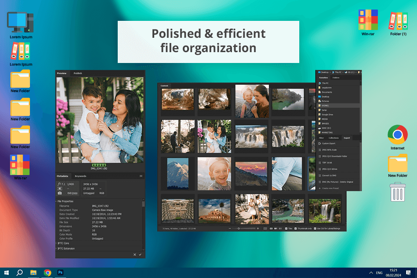Switch to list view icon
Viewport: 417px width, 278px height.
[x=280, y=228]
